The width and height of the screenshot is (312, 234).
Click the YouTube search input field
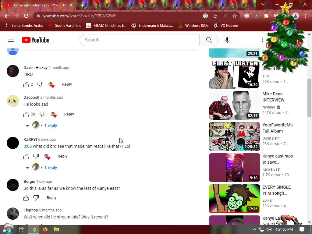(x=140, y=40)
